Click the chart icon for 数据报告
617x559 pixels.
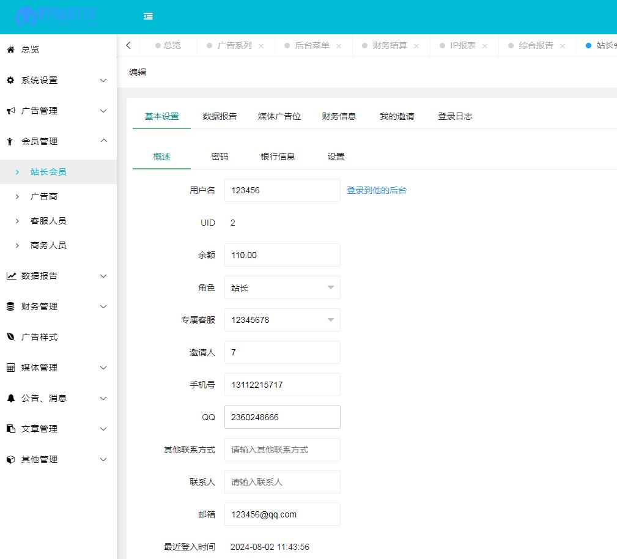pyautogui.click(x=10, y=276)
